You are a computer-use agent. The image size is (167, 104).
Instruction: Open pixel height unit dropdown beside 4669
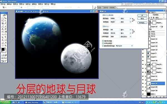(x=130, y=22)
